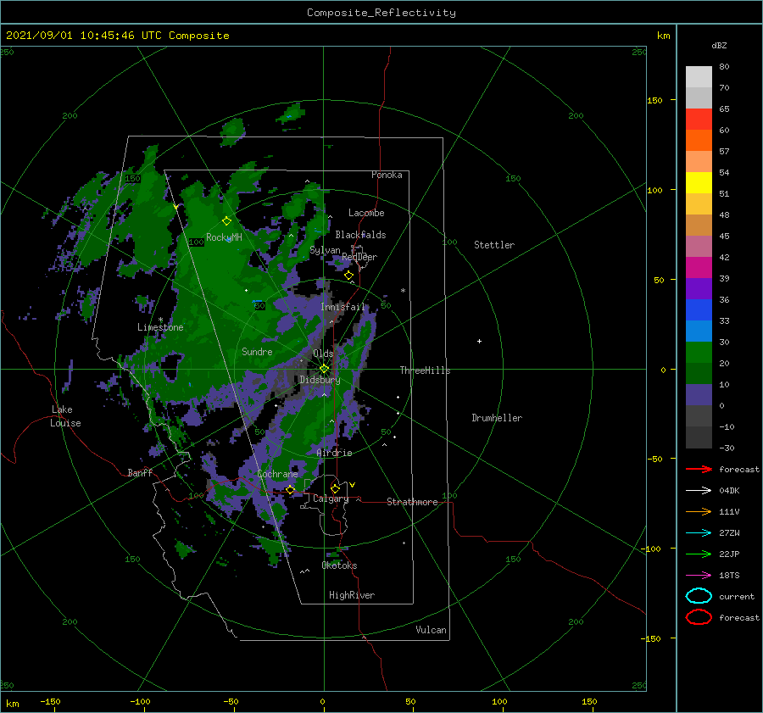Viewport: 763px width, 713px height.
Task: Click the Sundre town label
Action: coord(257,351)
